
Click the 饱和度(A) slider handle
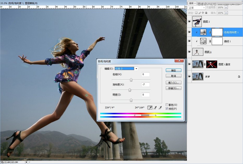[x=130, y=90]
